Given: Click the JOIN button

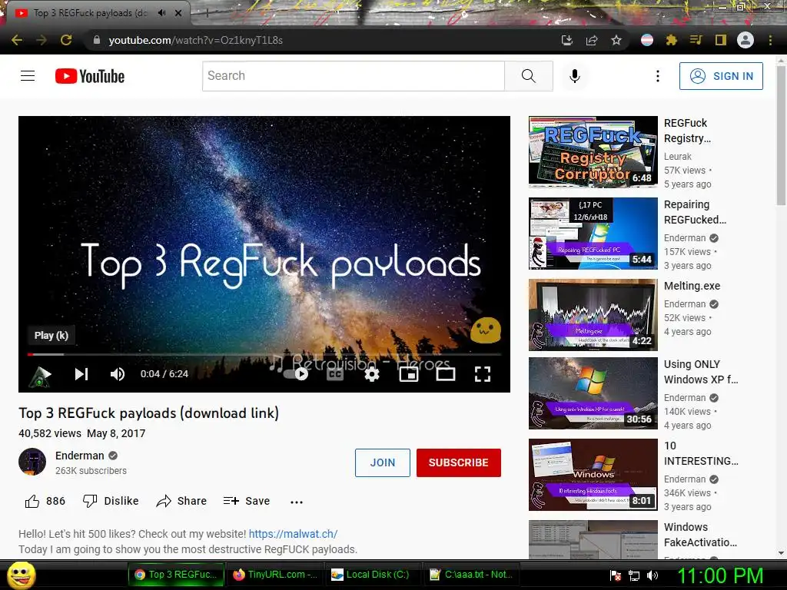Looking at the screenshot, I should [x=383, y=462].
